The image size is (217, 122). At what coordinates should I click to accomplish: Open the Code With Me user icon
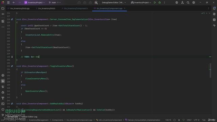tap(182, 2)
